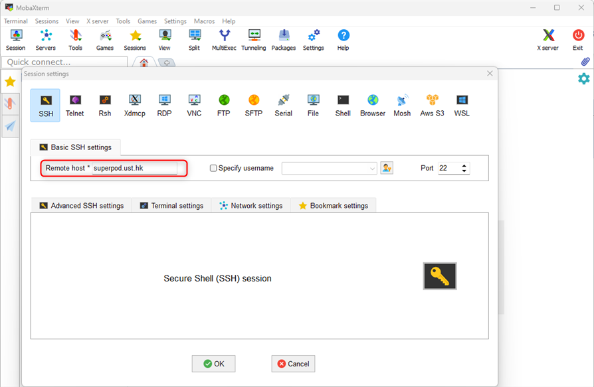The width and height of the screenshot is (594, 387).
Task: Switch to Bookmark settings tab
Action: (334, 205)
